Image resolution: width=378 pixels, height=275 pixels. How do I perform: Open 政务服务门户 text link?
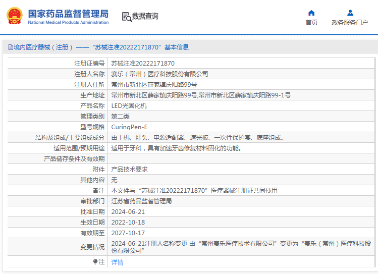click(x=350, y=22)
